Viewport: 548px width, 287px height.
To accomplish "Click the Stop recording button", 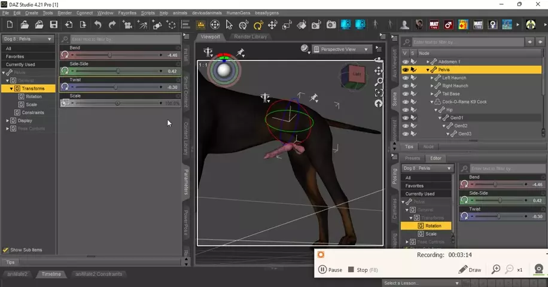I will pos(358,270).
